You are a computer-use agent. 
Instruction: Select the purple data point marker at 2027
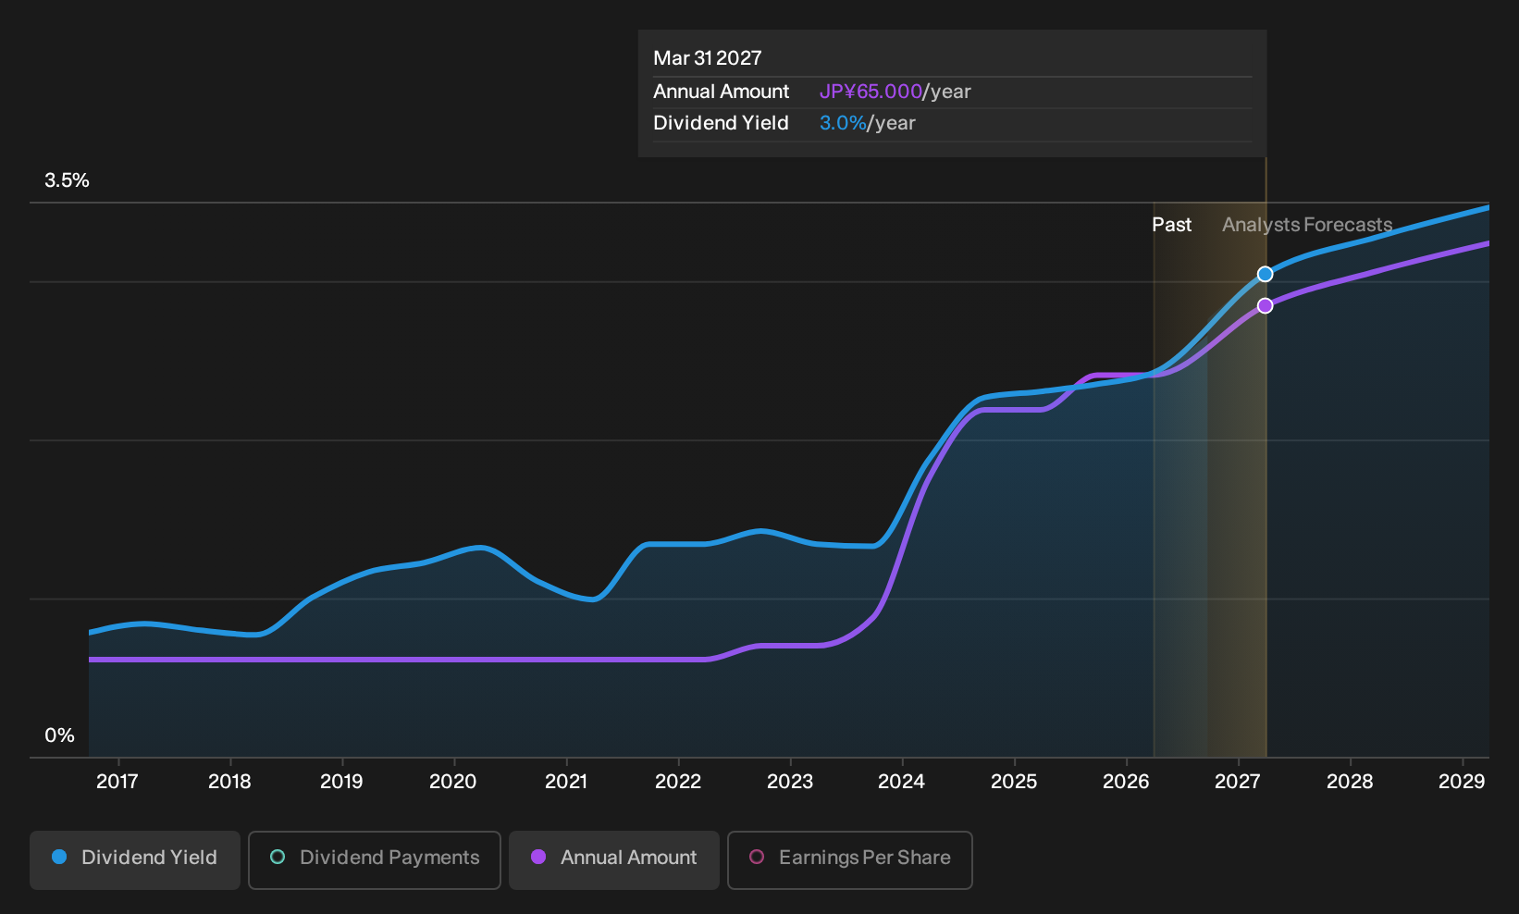1265,306
